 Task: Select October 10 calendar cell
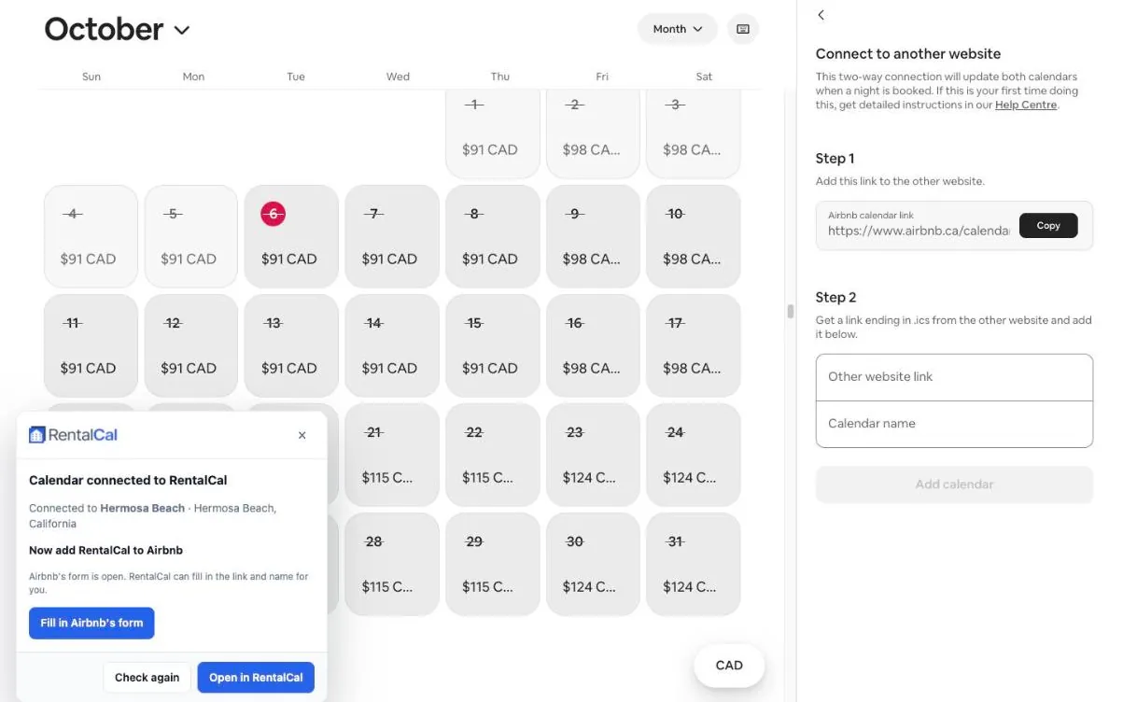693,236
